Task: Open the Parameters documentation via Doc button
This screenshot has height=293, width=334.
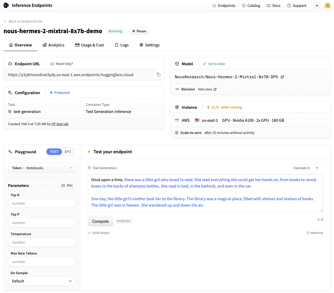Action: 67,185
